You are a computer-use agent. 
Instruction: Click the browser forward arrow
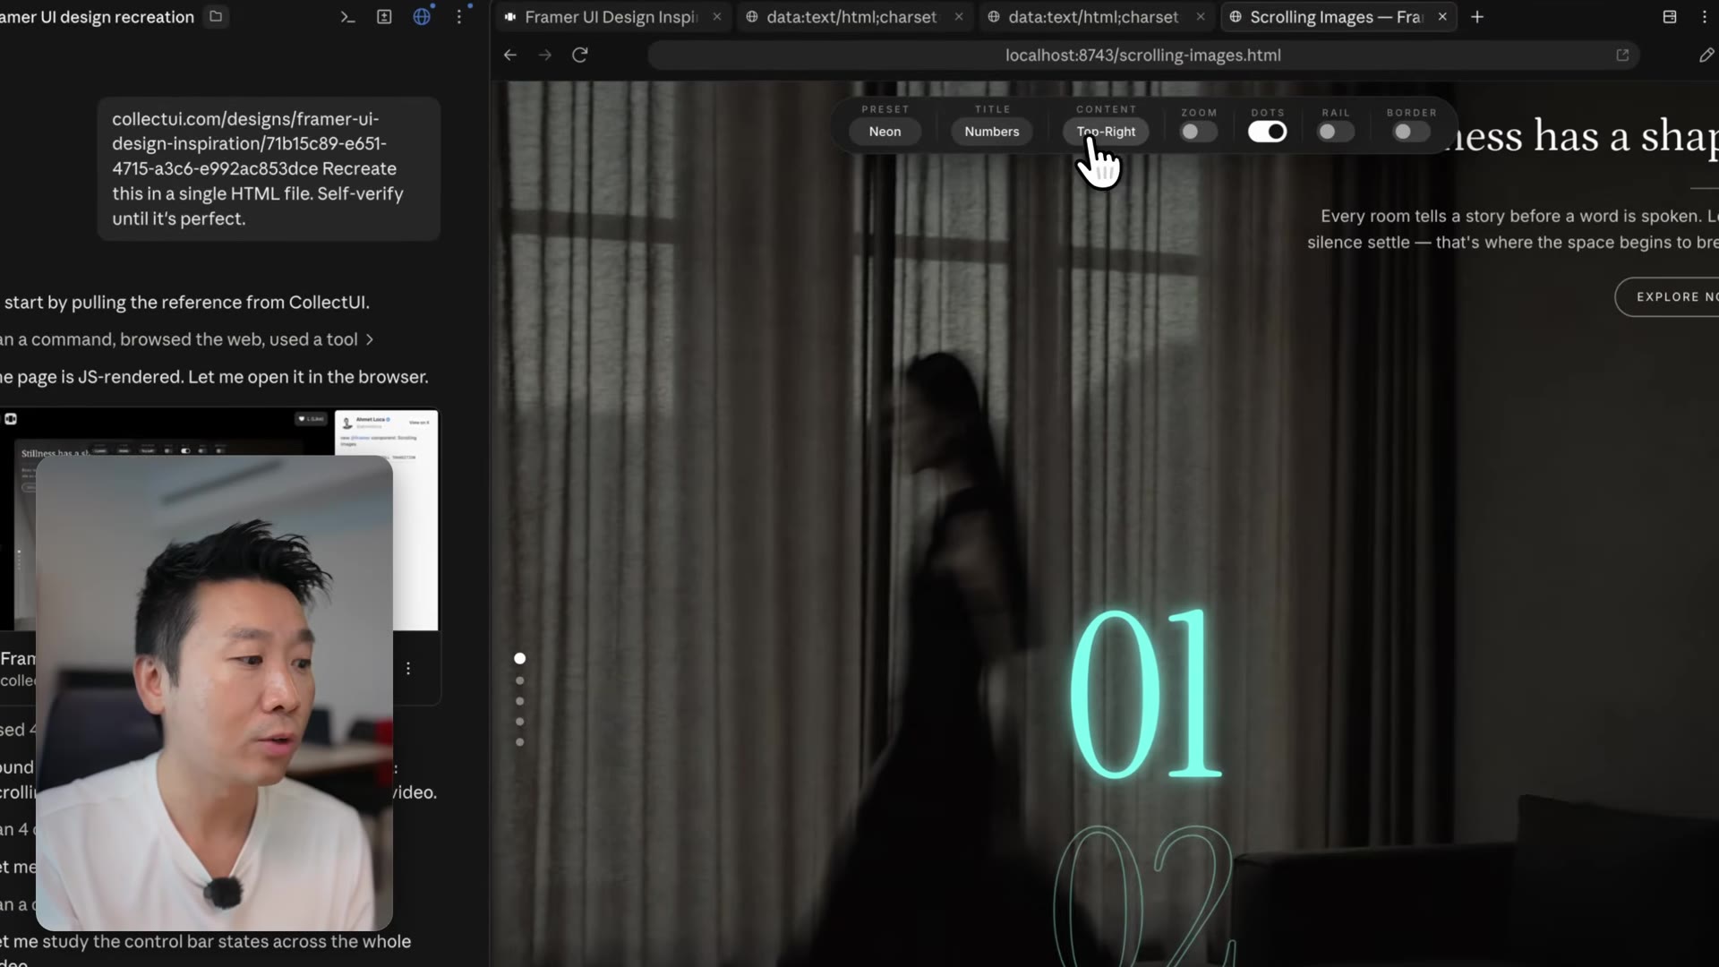[x=545, y=55]
